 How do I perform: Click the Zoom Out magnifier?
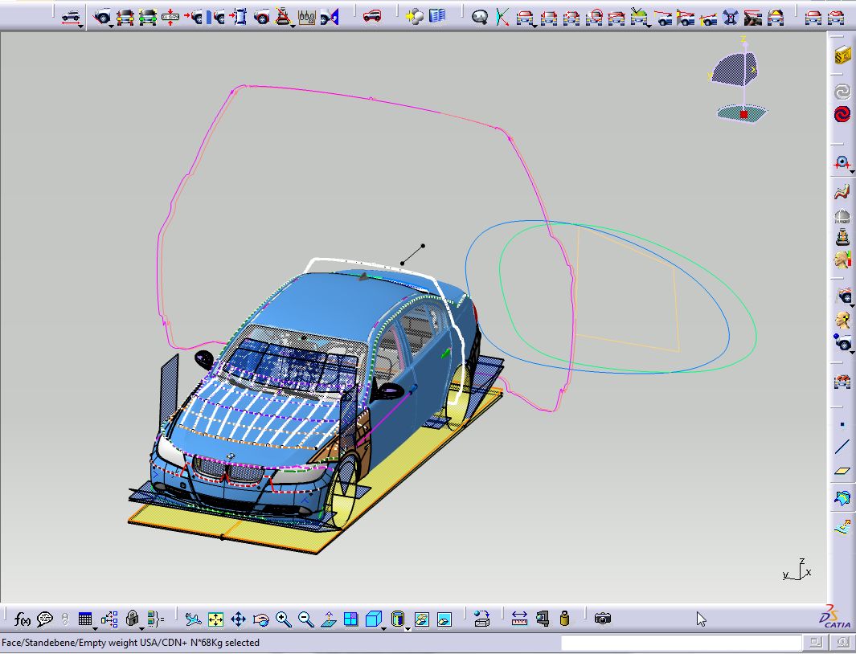[305, 619]
